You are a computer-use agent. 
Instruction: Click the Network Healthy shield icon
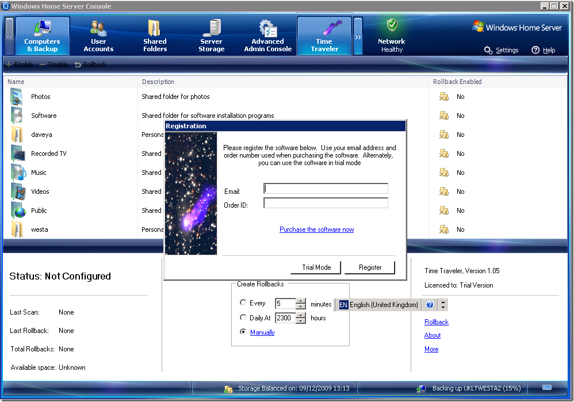point(392,25)
